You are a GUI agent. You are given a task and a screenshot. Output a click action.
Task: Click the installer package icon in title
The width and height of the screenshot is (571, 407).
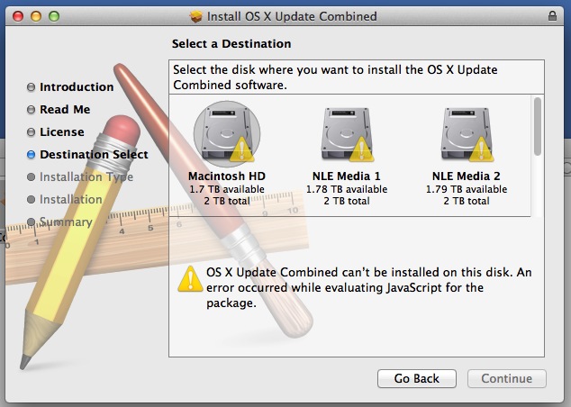[196, 16]
